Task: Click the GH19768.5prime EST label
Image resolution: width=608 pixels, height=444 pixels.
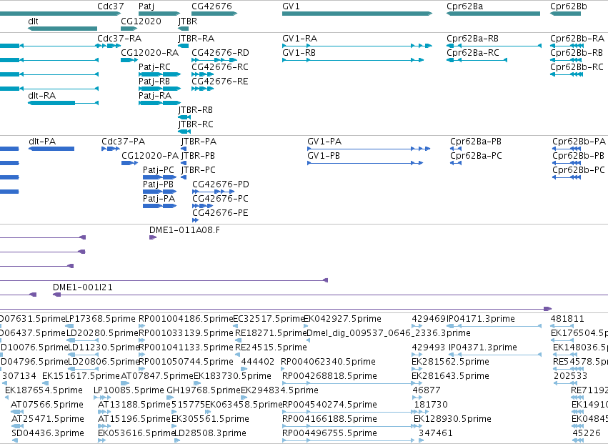Action: click(x=204, y=390)
